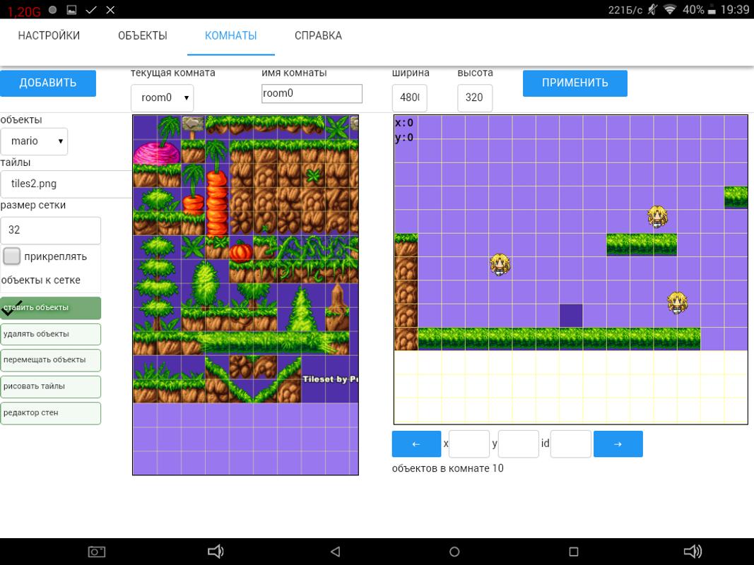Pick the tall stacked carrot tile
Viewport: 754px width, 565px height.
(x=217, y=203)
